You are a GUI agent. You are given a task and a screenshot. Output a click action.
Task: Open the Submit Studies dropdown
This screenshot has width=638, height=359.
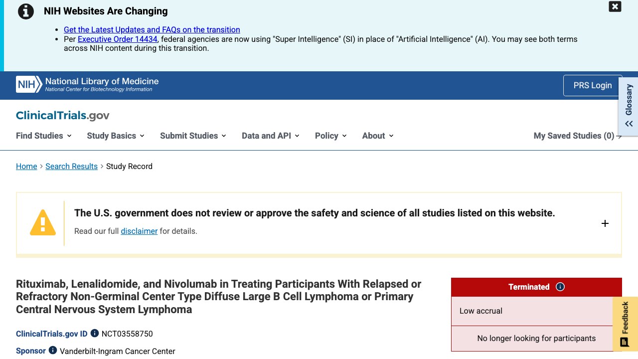coord(193,136)
